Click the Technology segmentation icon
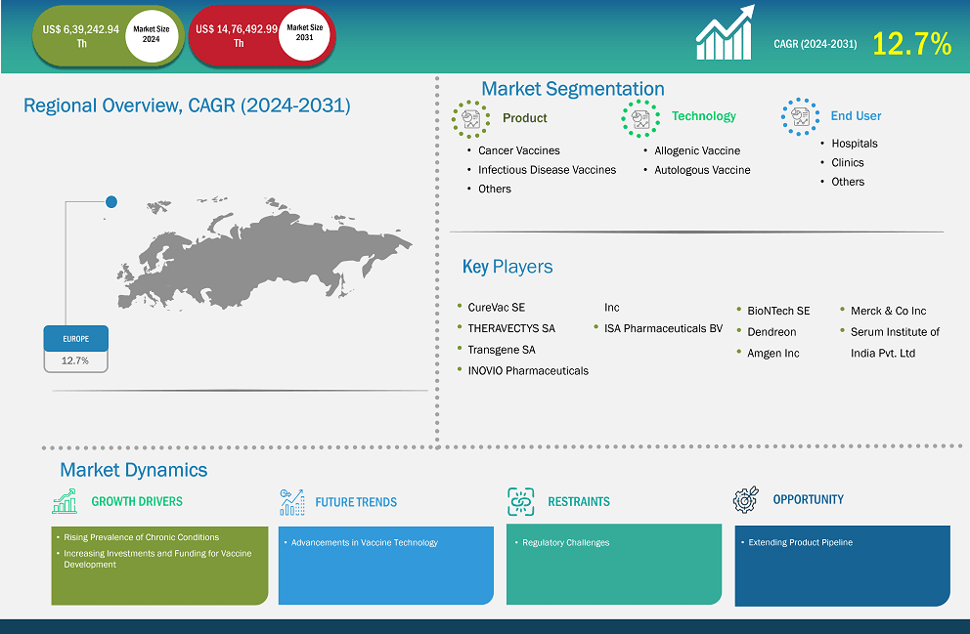970x634 pixels. (640, 117)
